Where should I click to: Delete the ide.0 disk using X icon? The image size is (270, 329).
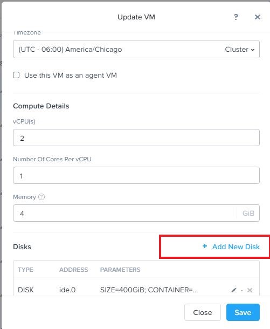coord(250,290)
